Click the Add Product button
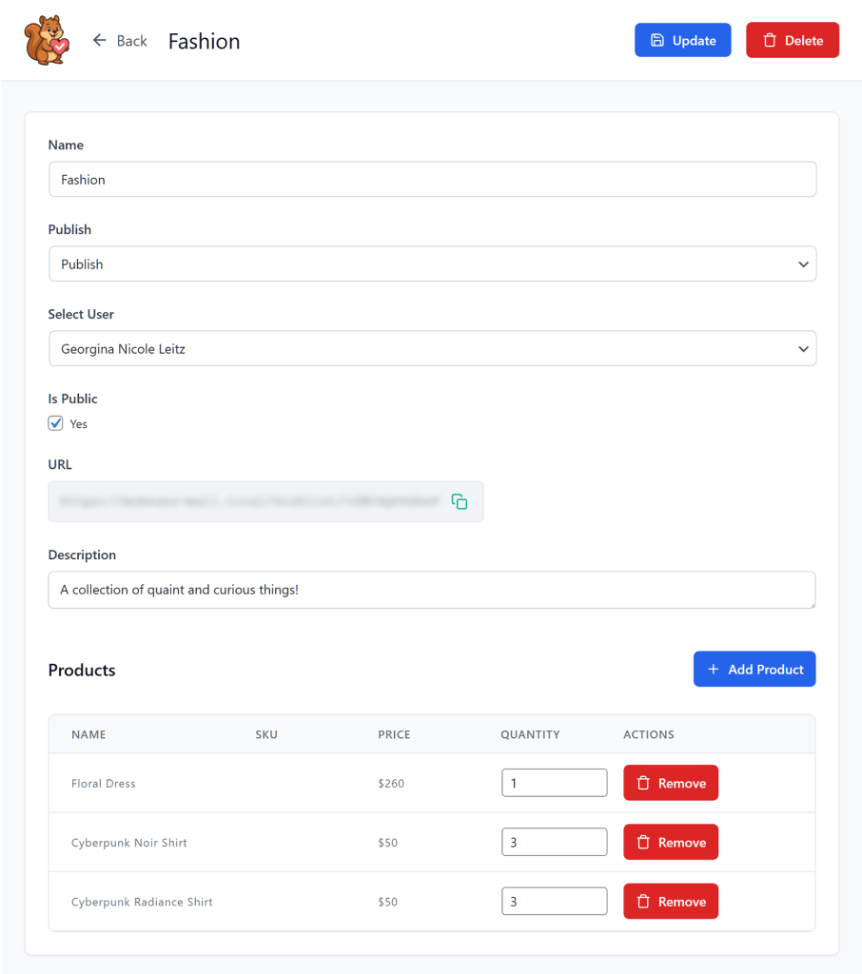This screenshot has width=862, height=974. [x=754, y=669]
